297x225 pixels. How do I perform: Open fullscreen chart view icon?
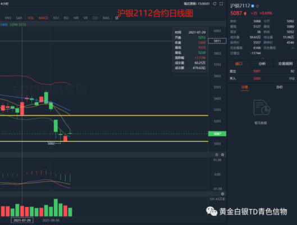click(221, 4)
